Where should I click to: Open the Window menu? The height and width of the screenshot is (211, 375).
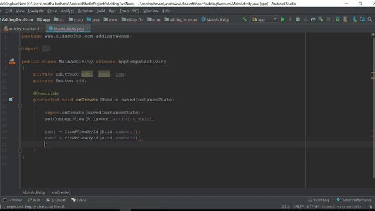tap(151, 11)
